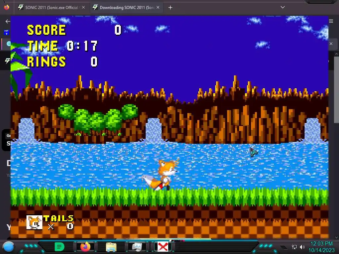Click the 12:03 PM clock in tray
This screenshot has height=254, width=339.
pyautogui.click(x=321, y=244)
